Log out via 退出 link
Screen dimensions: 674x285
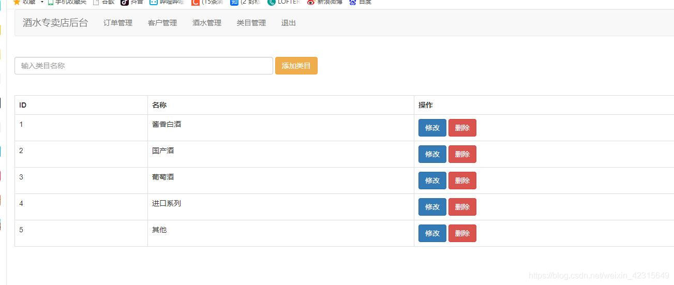click(x=289, y=23)
